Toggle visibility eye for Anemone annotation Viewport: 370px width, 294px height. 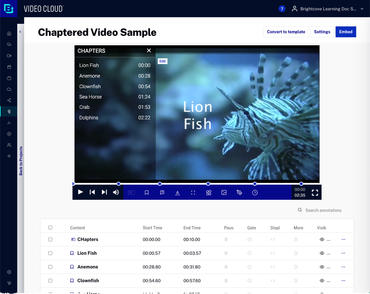click(x=322, y=267)
